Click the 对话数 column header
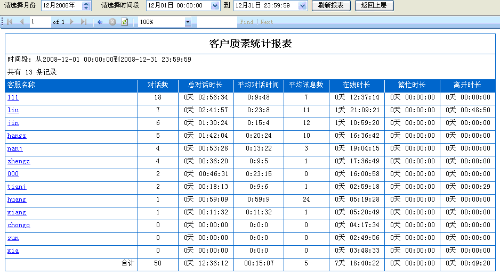This screenshot has width=500, height=275. coord(157,85)
